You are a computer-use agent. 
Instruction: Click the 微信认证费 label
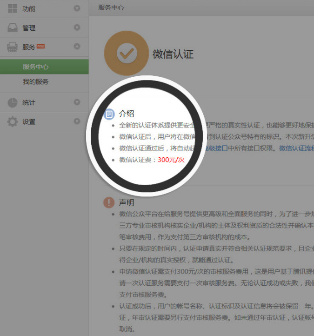[135, 160]
